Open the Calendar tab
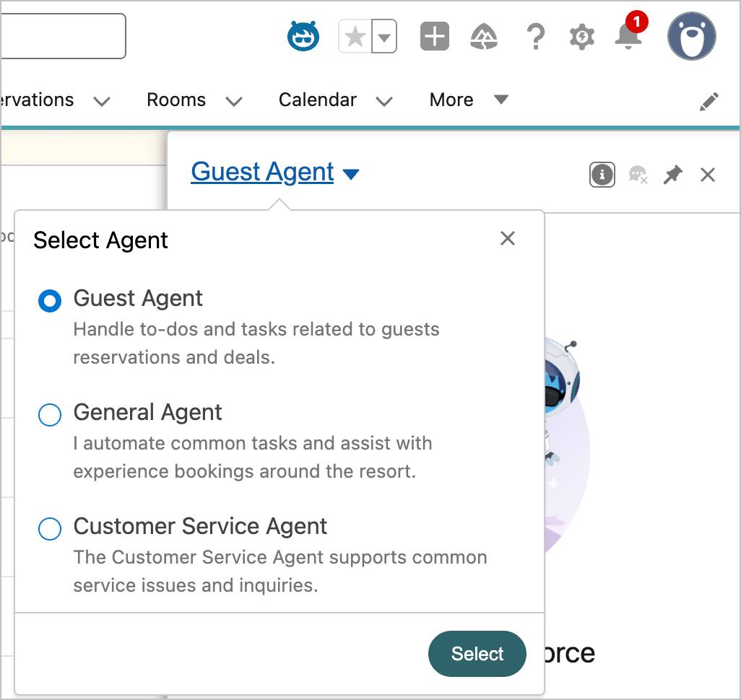The image size is (741, 700). 317,100
